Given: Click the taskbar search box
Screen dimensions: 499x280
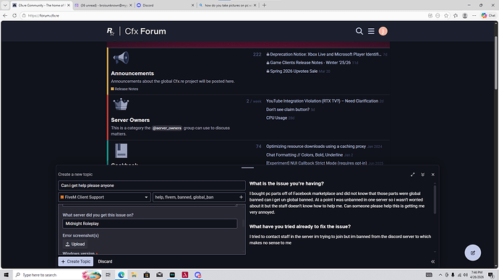Looking at the screenshot, I should [57, 275].
